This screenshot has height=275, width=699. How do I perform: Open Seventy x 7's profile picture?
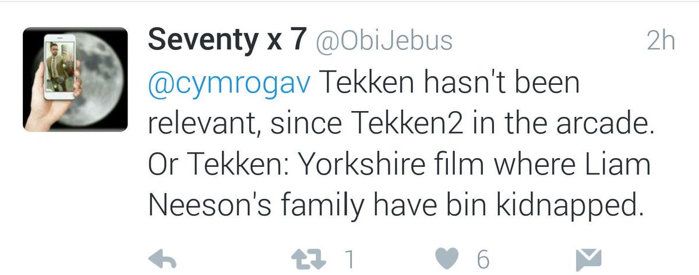pyautogui.click(x=76, y=80)
